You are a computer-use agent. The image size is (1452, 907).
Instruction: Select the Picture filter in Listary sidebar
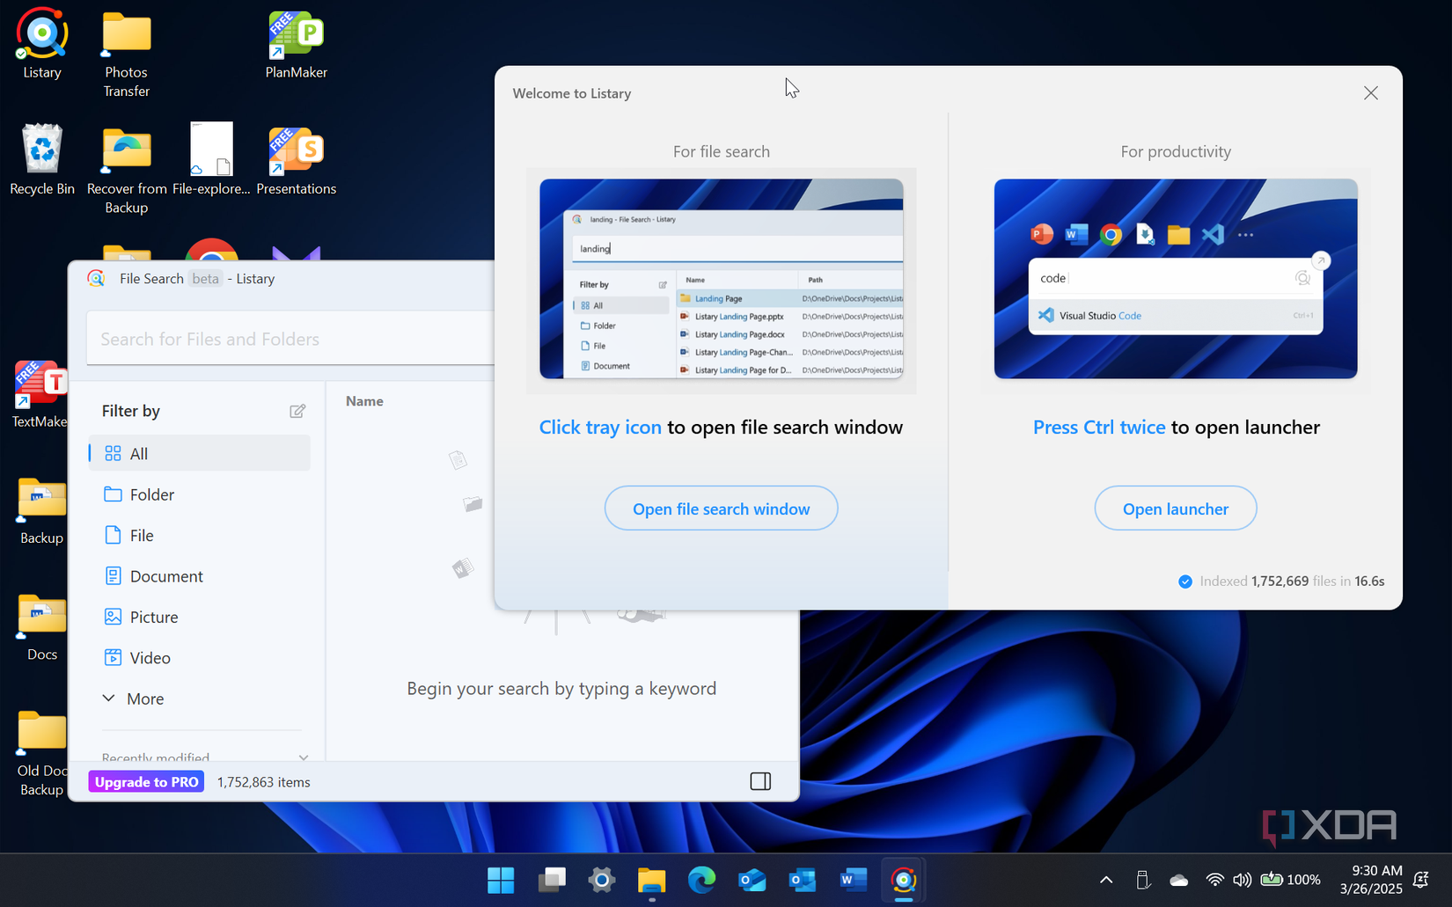coord(152,617)
